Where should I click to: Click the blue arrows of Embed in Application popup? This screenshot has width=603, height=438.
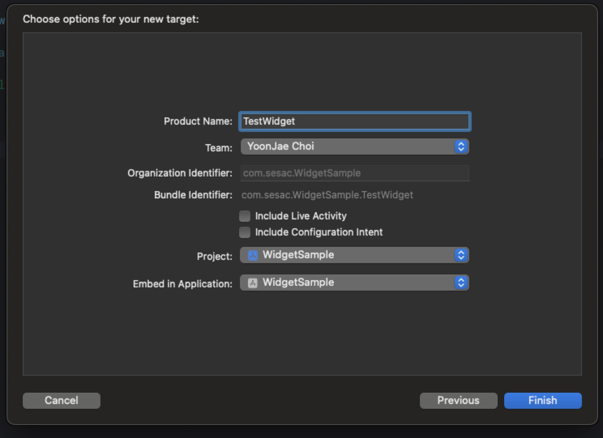click(x=461, y=283)
